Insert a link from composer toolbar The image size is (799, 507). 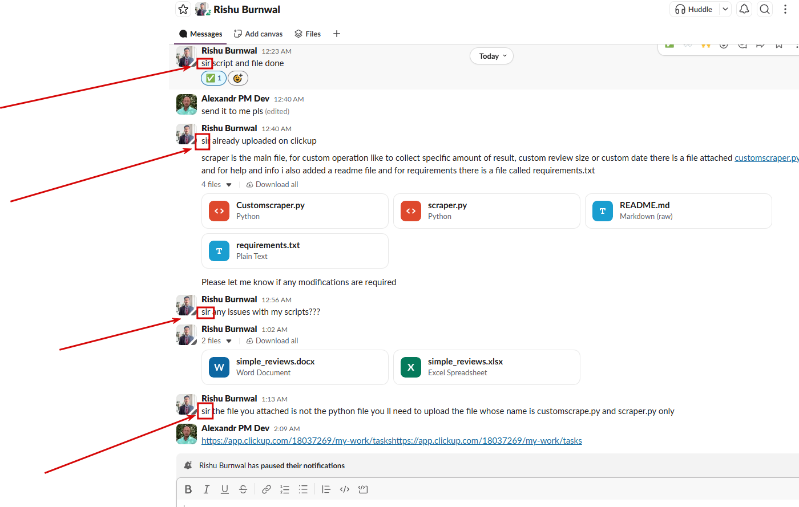click(267, 489)
